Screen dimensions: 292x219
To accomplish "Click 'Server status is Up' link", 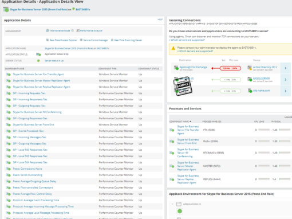I will [x=54, y=61].
